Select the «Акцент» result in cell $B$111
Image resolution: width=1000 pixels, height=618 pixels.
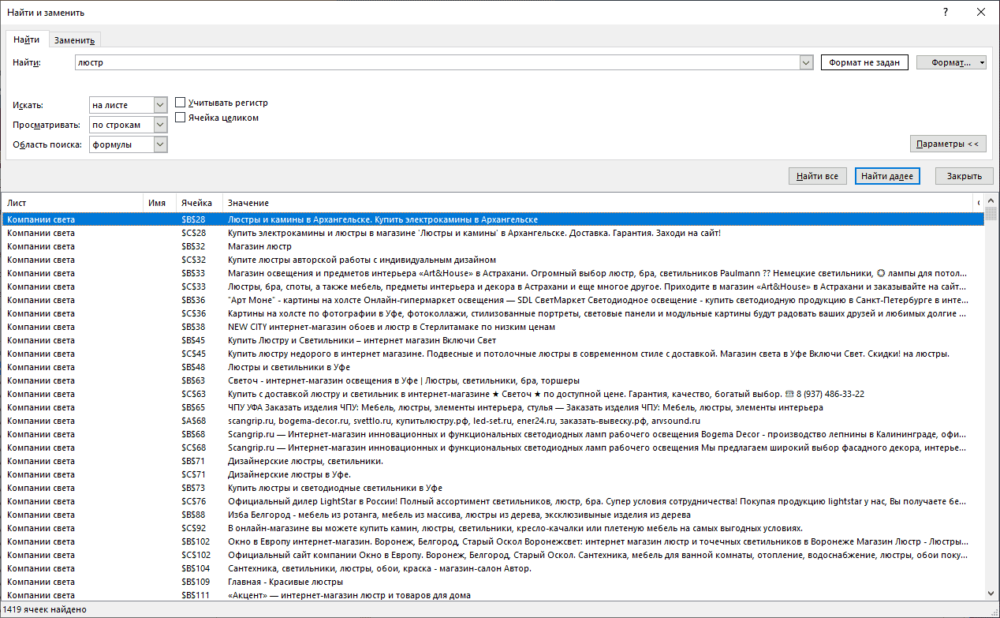pos(493,595)
